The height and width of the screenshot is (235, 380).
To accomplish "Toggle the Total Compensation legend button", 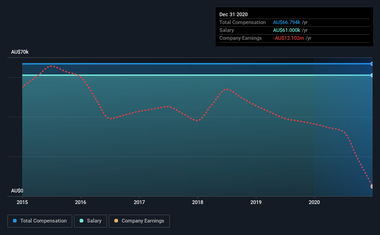I will tap(40, 221).
